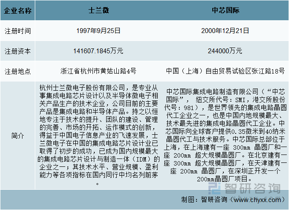
Task: Select the value 141607.1845万元
Action: (x=98, y=51)
